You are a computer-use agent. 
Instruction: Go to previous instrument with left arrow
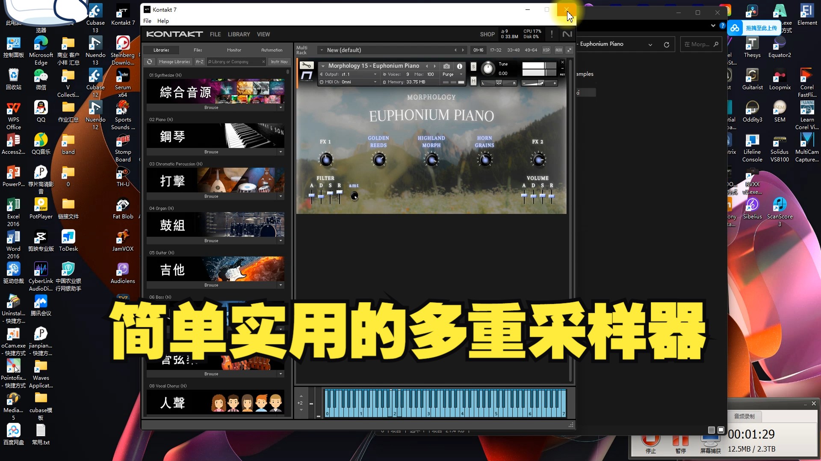pos(427,66)
